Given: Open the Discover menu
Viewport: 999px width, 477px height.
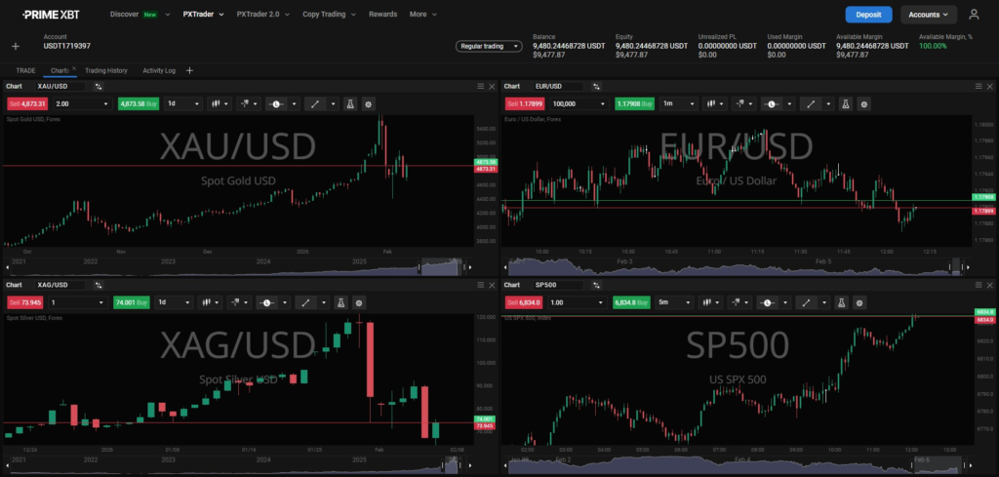Looking at the screenshot, I should point(140,14).
